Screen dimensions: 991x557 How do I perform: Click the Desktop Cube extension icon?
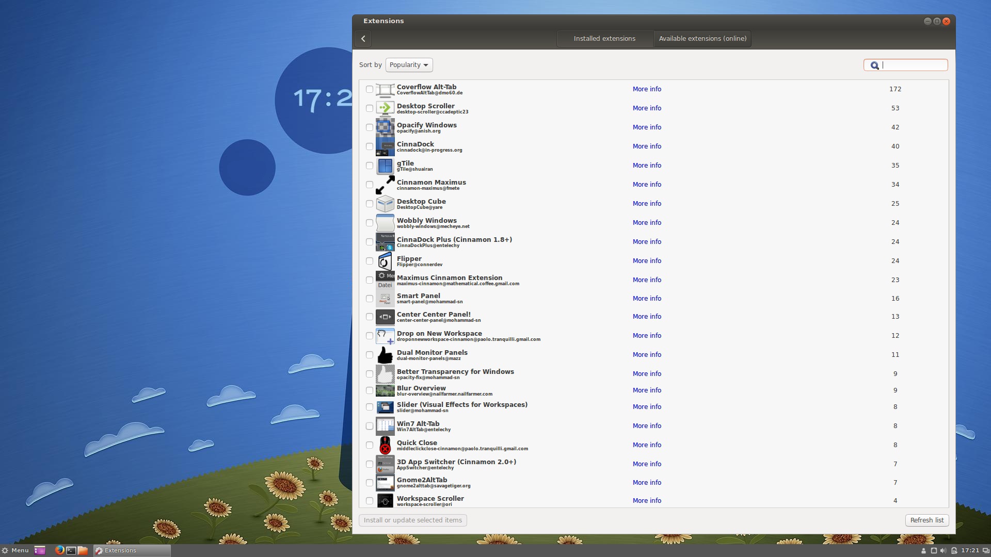[x=385, y=204]
